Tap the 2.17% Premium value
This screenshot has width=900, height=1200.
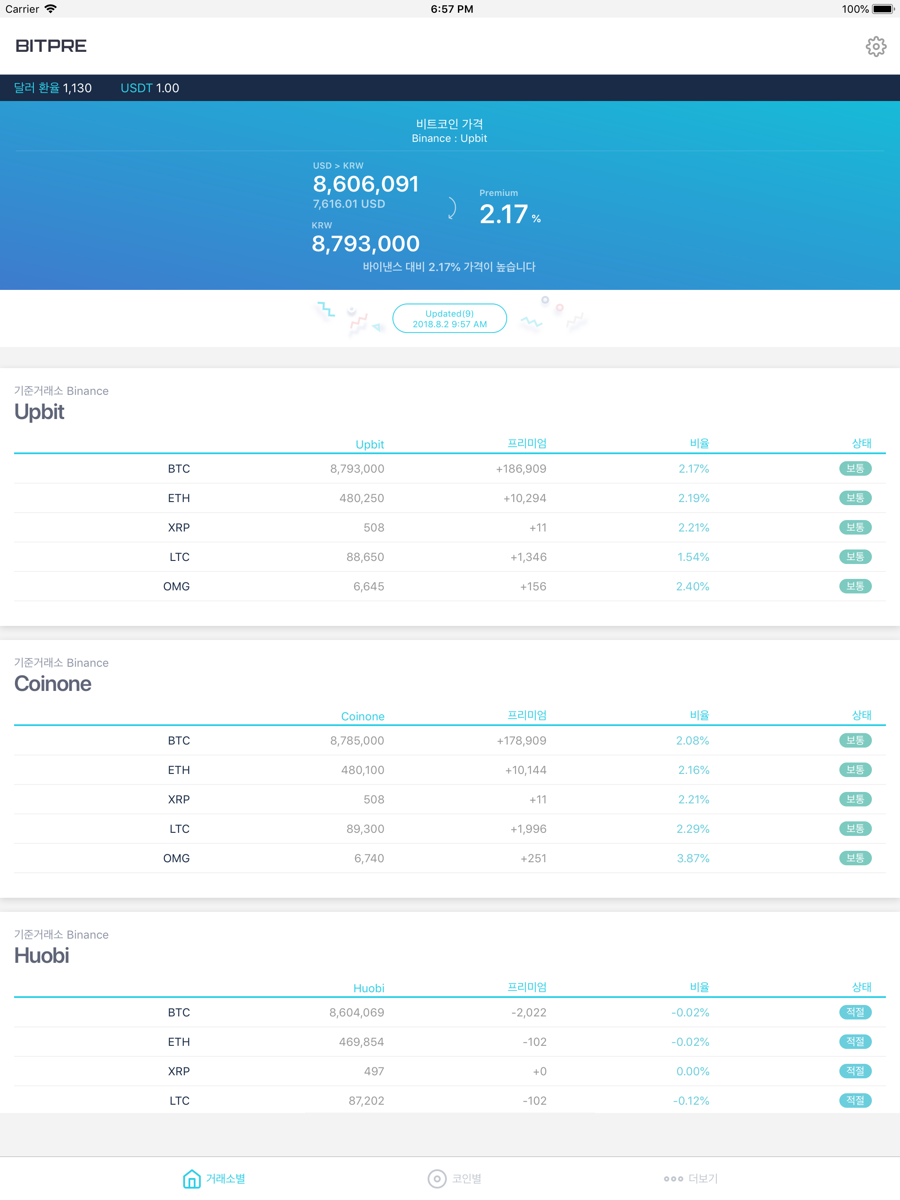point(510,214)
